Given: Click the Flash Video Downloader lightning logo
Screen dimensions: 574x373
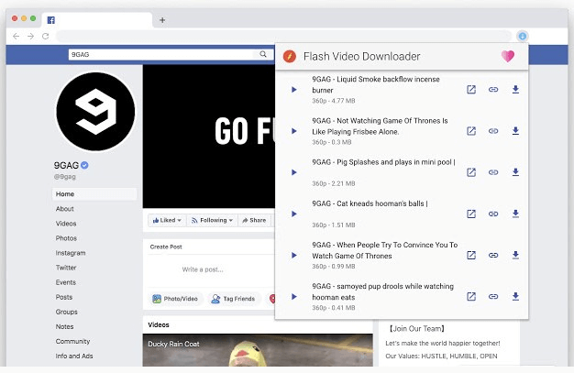Looking at the screenshot, I should [290, 57].
